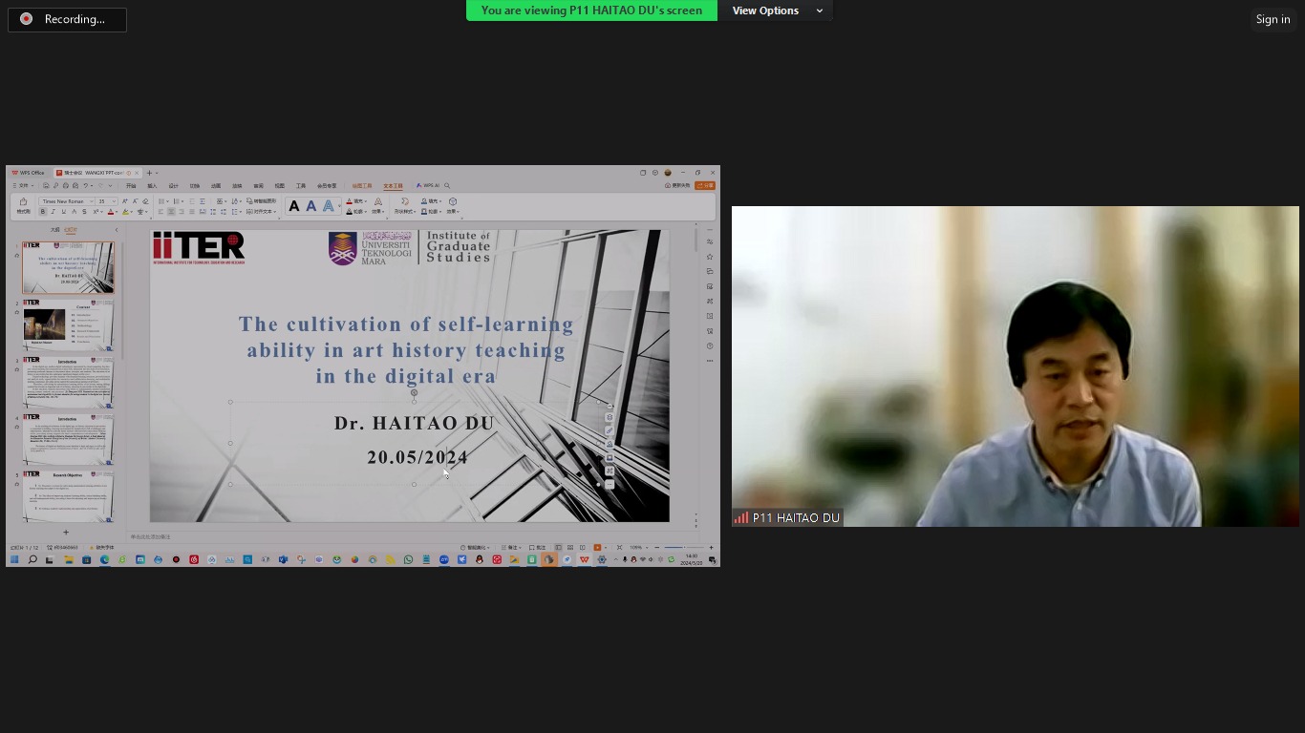This screenshot has height=733, width=1305.
Task: Click the undo arrow icon
Action: tap(86, 185)
